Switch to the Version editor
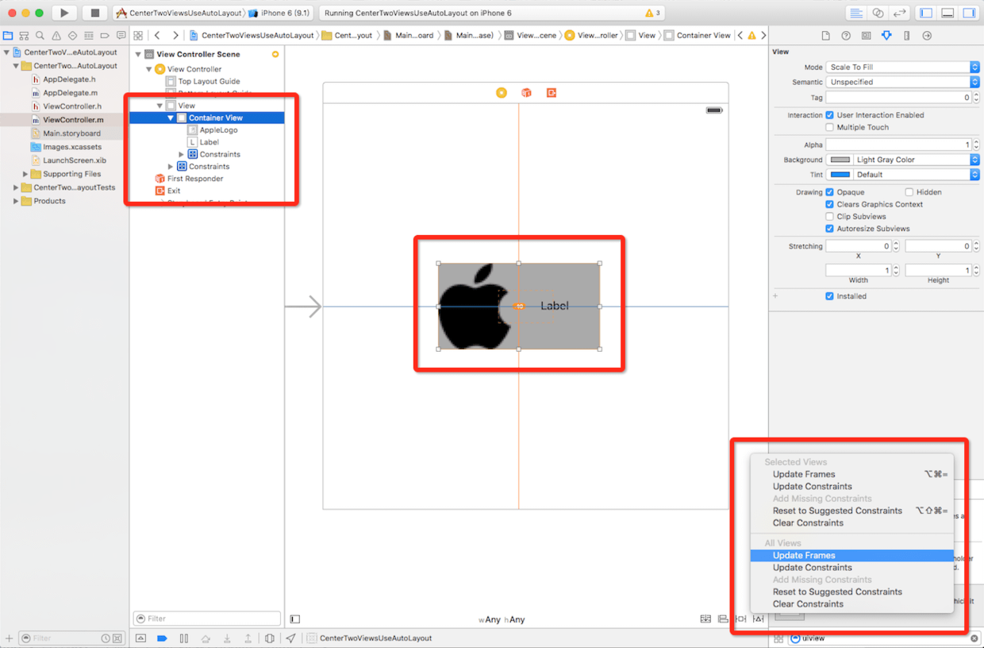The image size is (984, 648). click(x=899, y=13)
